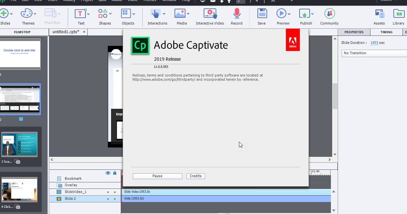Click the Slide Duration 1953 value

(374, 43)
